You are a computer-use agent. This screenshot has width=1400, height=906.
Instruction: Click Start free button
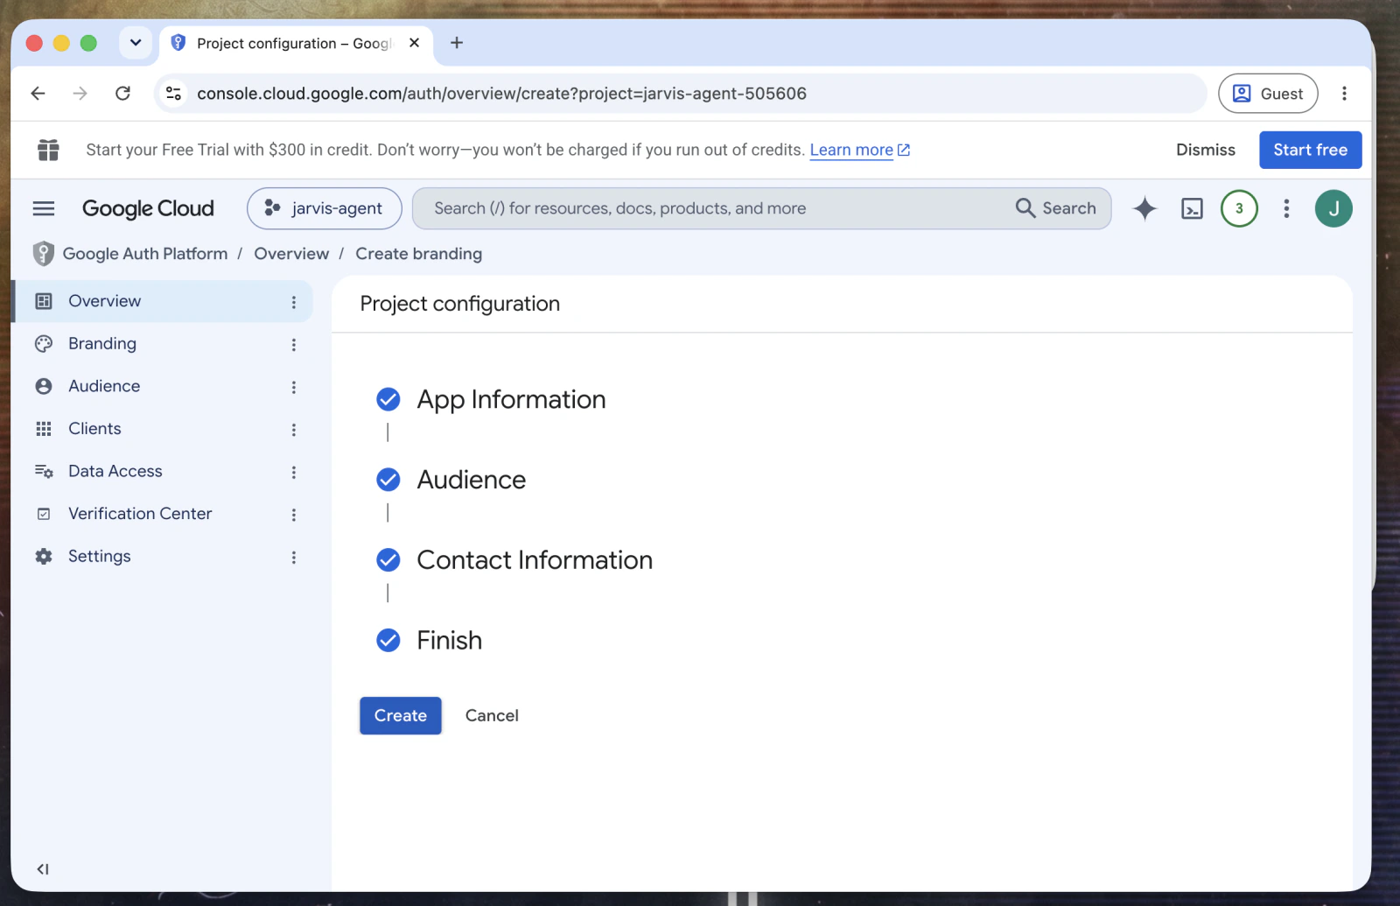pos(1311,150)
